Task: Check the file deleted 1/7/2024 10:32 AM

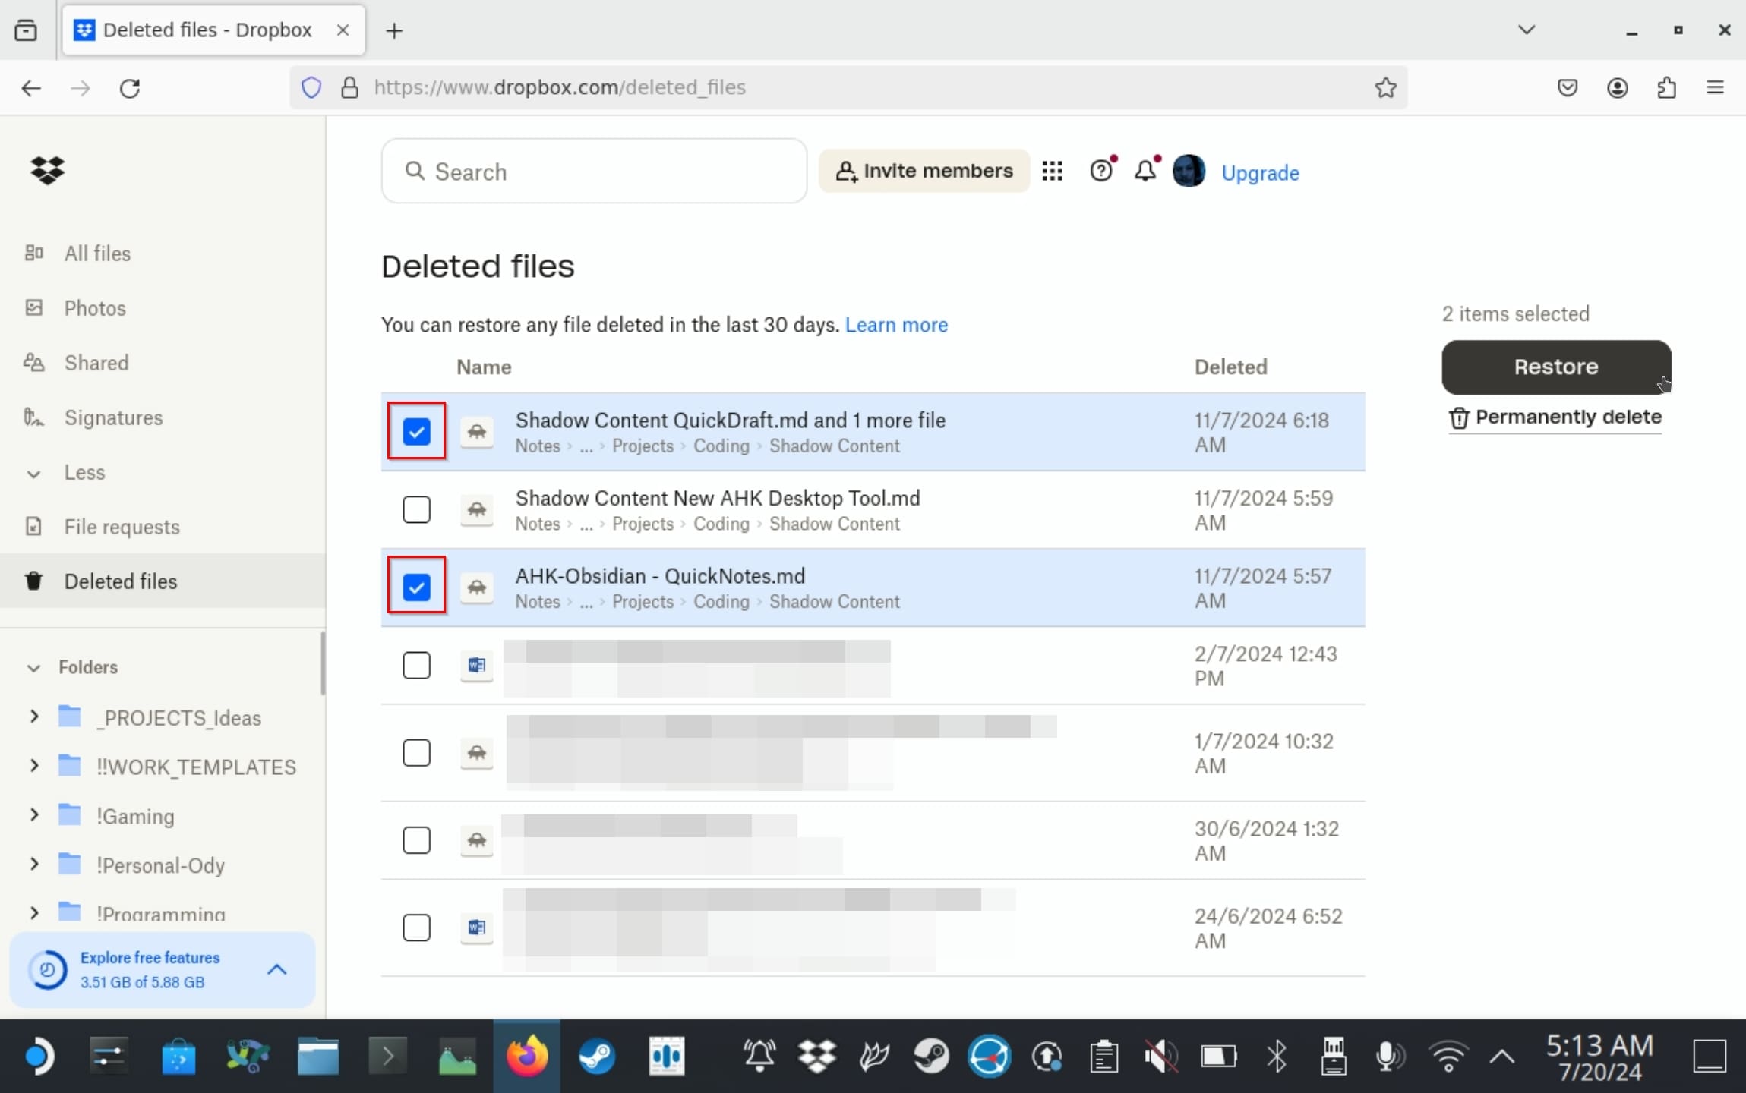Action: click(x=416, y=753)
